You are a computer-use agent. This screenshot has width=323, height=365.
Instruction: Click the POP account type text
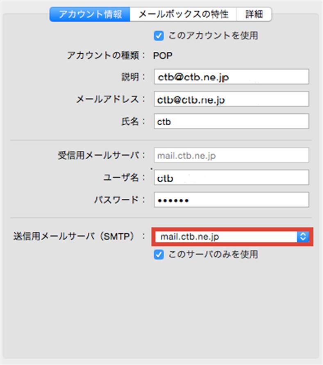(163, 56)
